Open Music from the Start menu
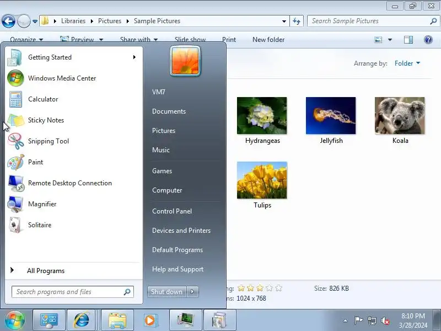The image size is (441, 331). [x=161, y=150]
